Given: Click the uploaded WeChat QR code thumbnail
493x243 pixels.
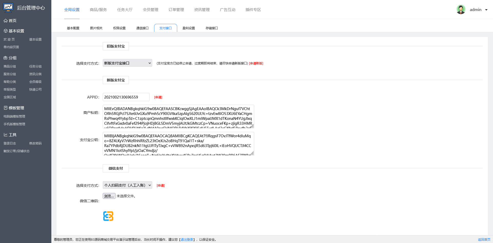Looking at the screenshot, I should 108,216.
